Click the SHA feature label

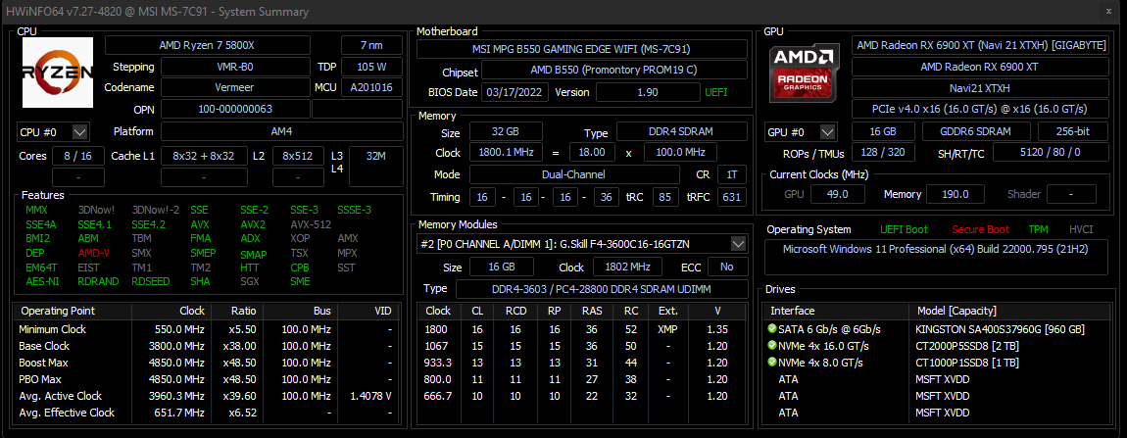point(201,281)
